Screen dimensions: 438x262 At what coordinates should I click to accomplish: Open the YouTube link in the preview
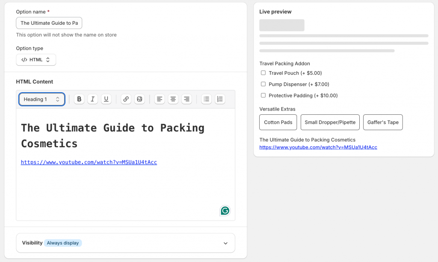pyautogui.click(x=317, y=147)
